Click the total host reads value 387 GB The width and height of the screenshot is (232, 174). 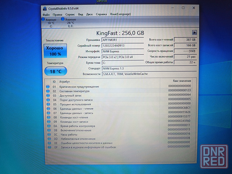click(185, 40)
